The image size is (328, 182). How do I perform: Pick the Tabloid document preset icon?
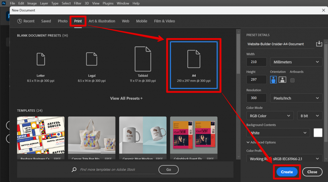pos(143,59)
